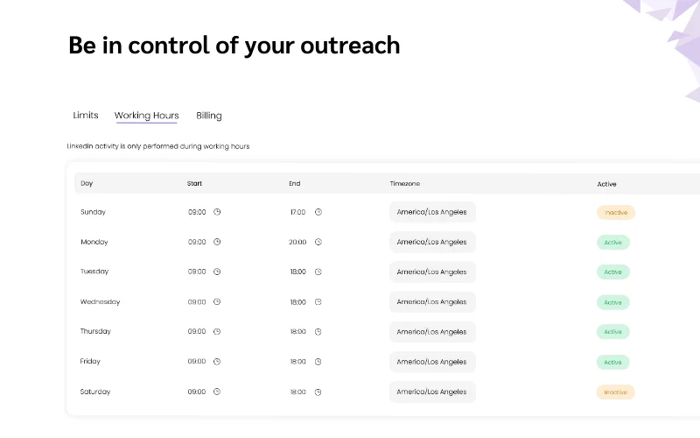Click the Day column header
The image size is (700, 438).
pyautogui.click(x=87, y=183)
